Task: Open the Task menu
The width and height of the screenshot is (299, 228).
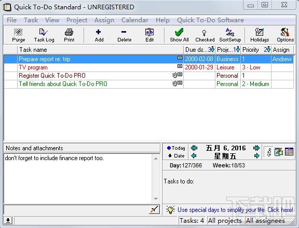Action: (31, 20)
